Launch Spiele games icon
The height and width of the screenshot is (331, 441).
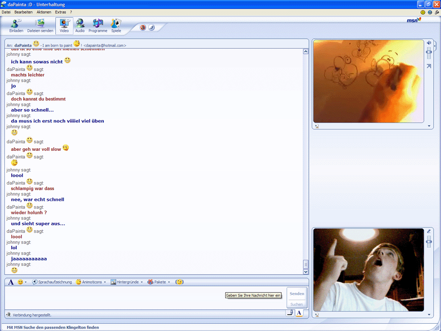[116, 25]
